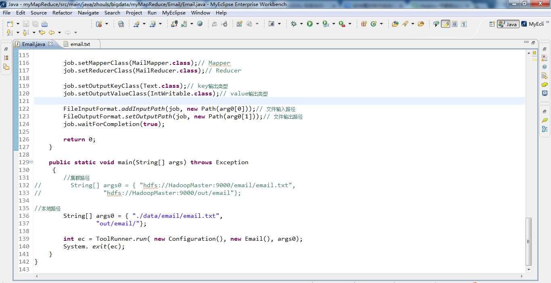The height and width of the screenshot is (283, 551).
Task: Click yellow warning marker in overview ruler
Action: (x=534, y=53)
